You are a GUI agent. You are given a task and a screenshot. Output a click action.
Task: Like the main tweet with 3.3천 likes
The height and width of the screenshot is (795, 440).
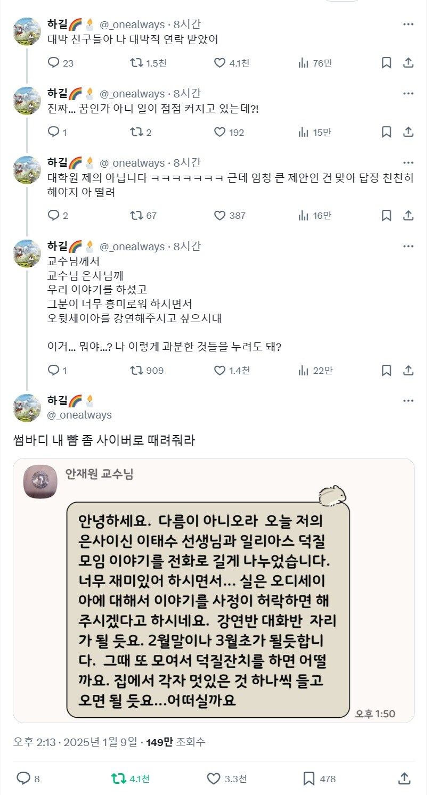214,778
